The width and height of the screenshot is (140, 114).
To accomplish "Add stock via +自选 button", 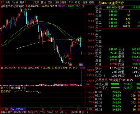I will coord(84,2).
